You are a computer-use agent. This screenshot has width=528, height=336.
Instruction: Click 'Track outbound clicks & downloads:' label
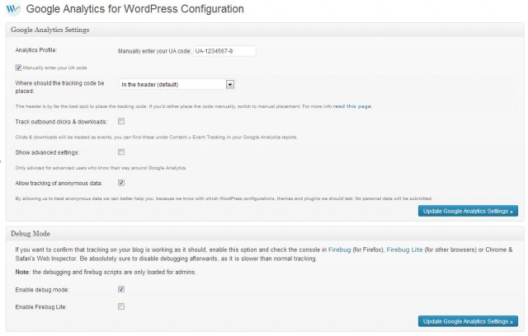(61, 122)
